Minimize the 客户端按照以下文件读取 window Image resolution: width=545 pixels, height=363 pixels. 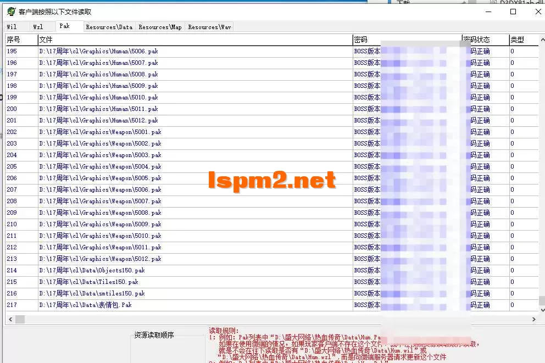488,12
